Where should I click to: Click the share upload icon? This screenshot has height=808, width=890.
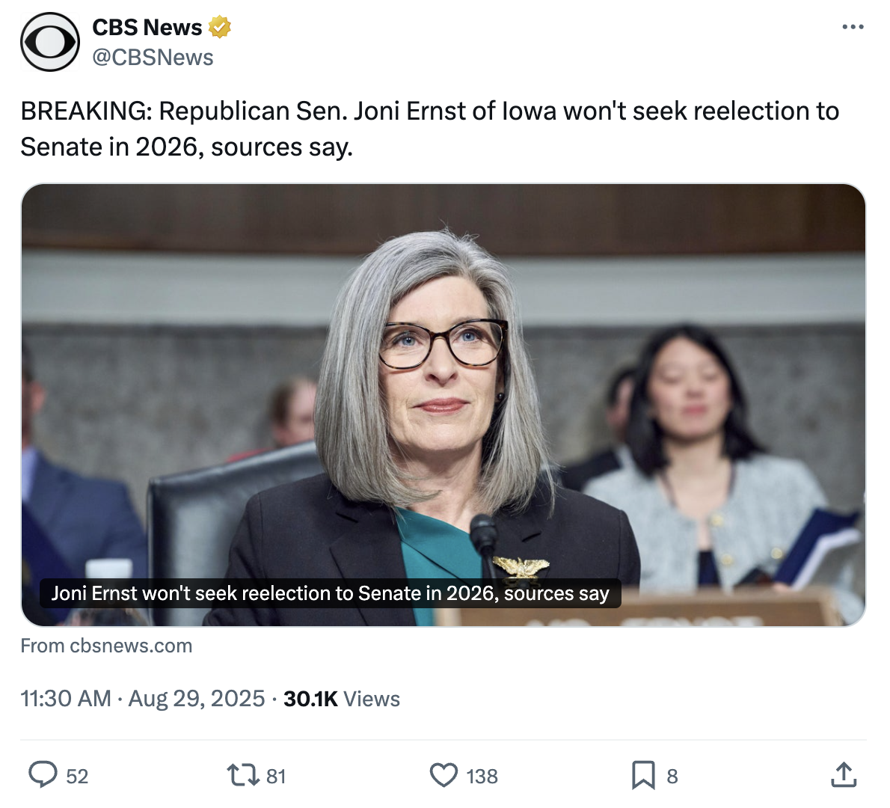(x=844, y=775)
